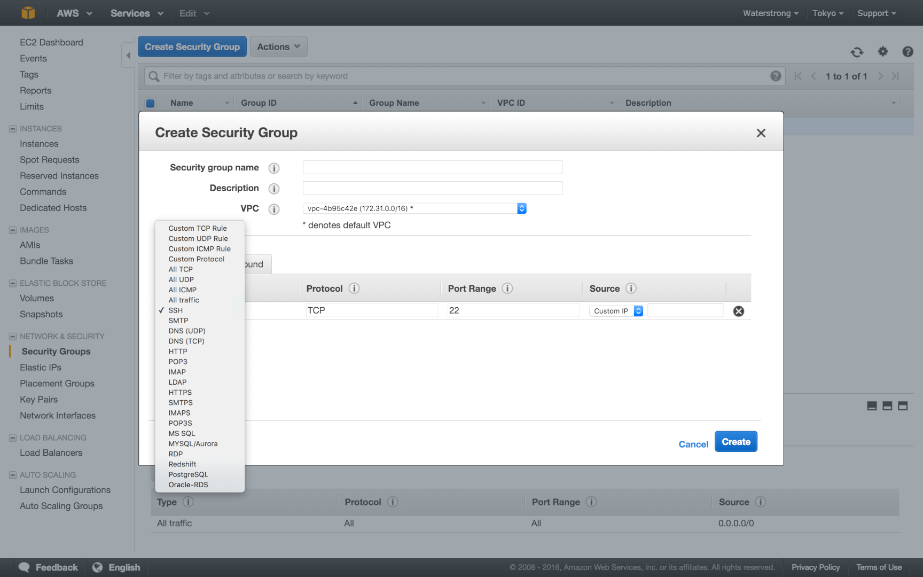Collapse the NETWORK & SECURITY section
923x577 pixels.
coord(13,337)
